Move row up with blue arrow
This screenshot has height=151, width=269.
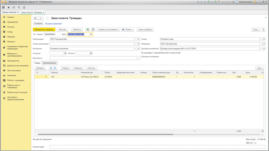tap(51, 68)
